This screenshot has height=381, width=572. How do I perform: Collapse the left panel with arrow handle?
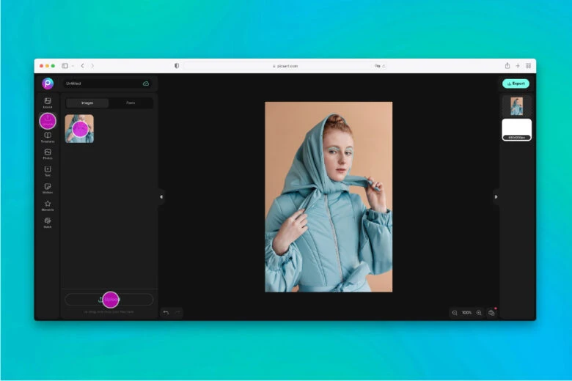pyautogui.click(x=161, y=196)
